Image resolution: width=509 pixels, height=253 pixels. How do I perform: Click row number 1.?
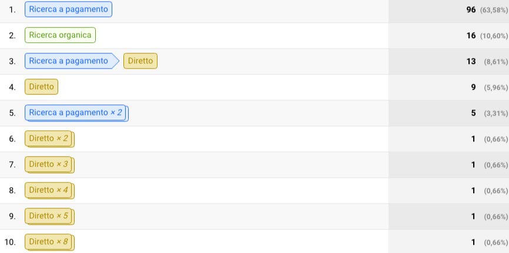12,10
